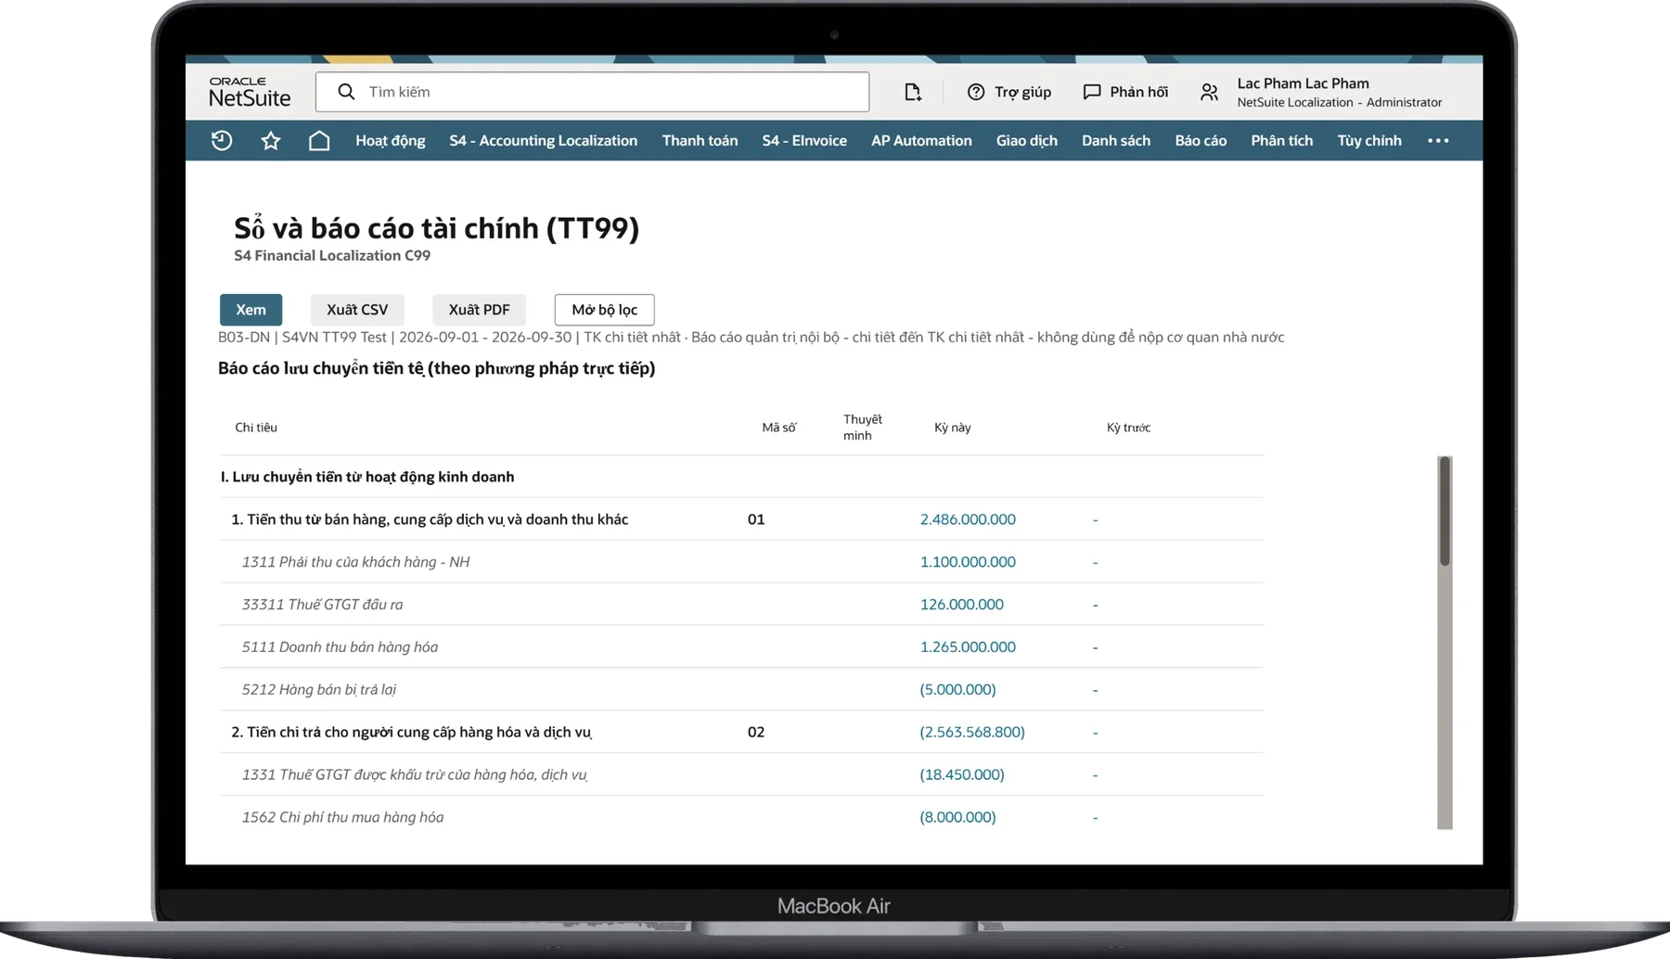Viewport: 1670px width, 959px height.
Task: Open S4 - Accounting Localization menu
Action: (x=544, y=141)
